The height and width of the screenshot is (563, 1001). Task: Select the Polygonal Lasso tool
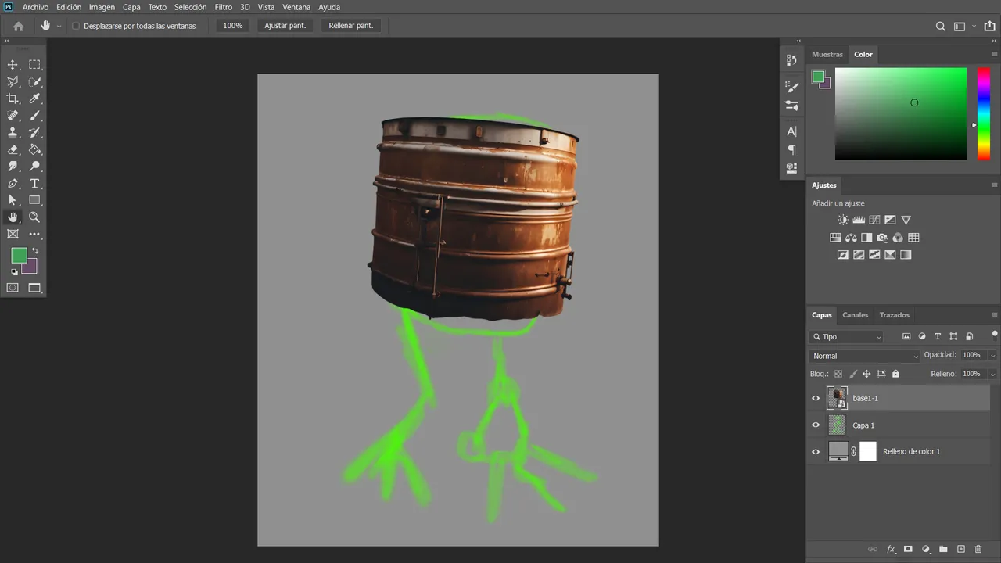click(13, 81)
